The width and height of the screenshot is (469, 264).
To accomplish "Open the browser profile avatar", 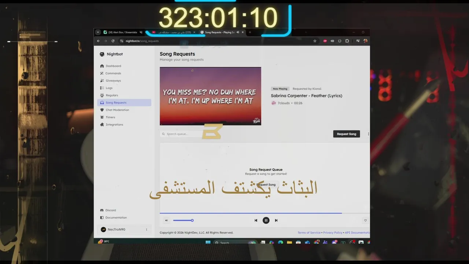I will pyautogui.click(x=365, y=41).
